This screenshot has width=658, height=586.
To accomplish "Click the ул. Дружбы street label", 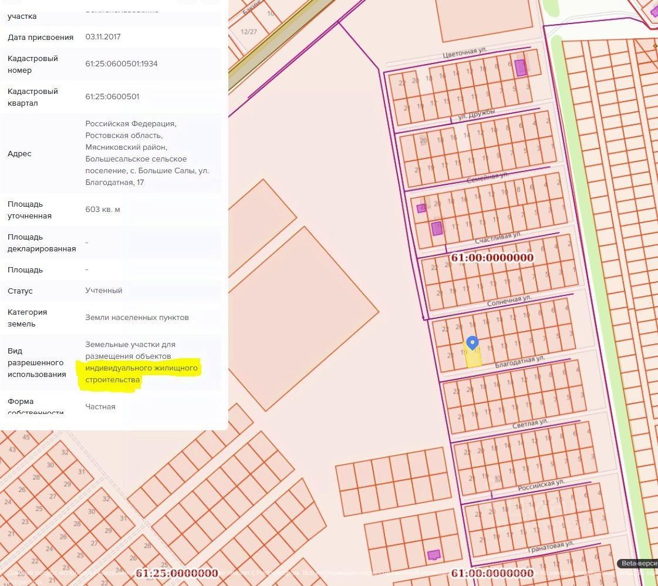I will [476, 114].
